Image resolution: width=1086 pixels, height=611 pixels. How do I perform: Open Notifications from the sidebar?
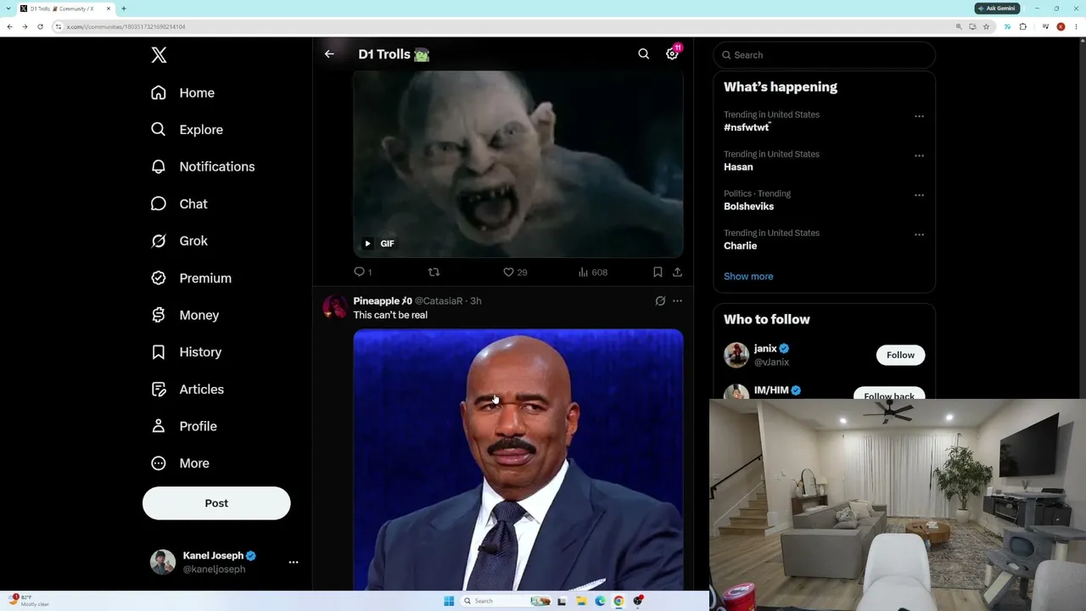203,166
